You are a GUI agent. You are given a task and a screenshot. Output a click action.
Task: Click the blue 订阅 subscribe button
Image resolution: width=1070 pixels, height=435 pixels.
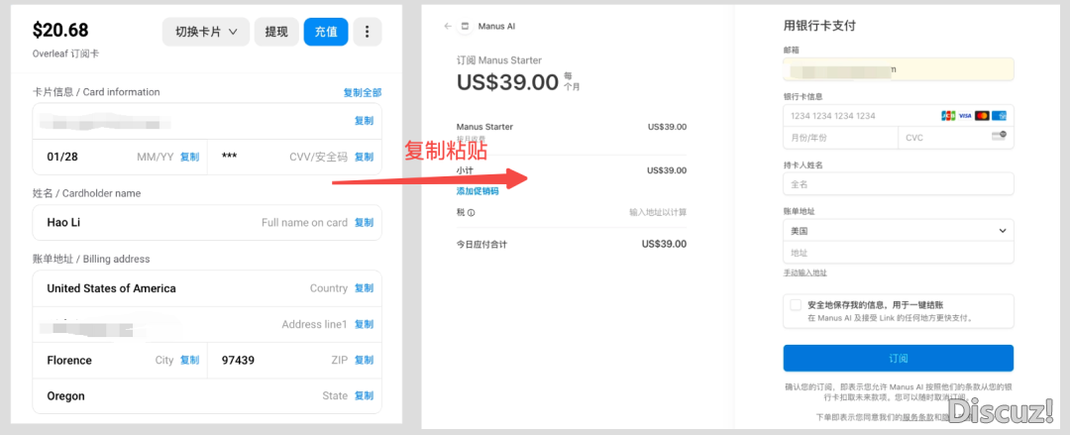point(898,358)
